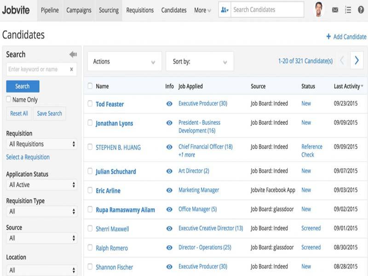Select STEPHEN B. HUANG's row checkbox
This screenshot has height=276, width=368.
click(90, 147)
